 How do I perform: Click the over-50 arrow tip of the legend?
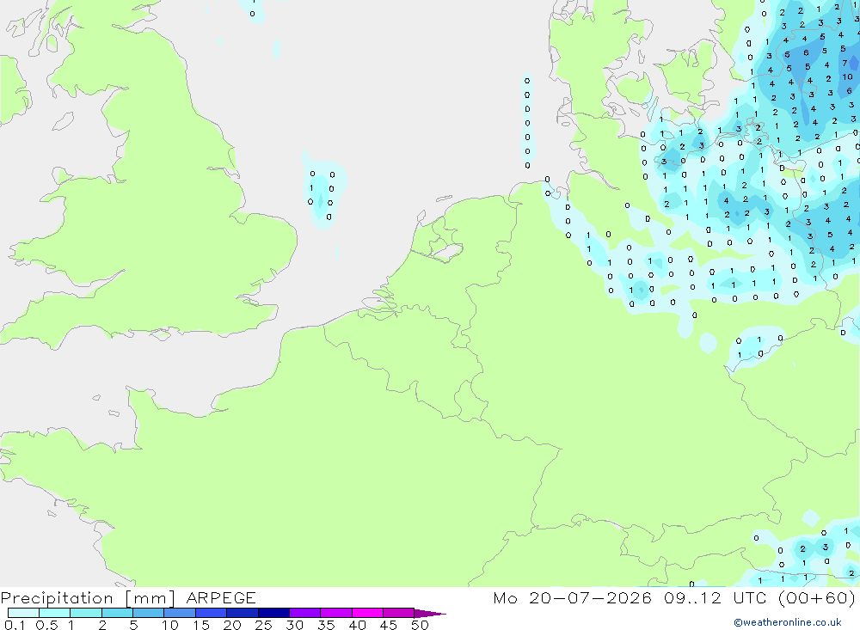coord(430,614)
